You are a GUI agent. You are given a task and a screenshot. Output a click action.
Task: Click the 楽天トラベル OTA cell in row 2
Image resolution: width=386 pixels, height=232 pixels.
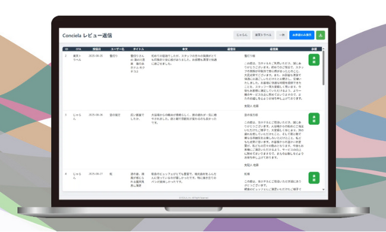click(77, 58)
